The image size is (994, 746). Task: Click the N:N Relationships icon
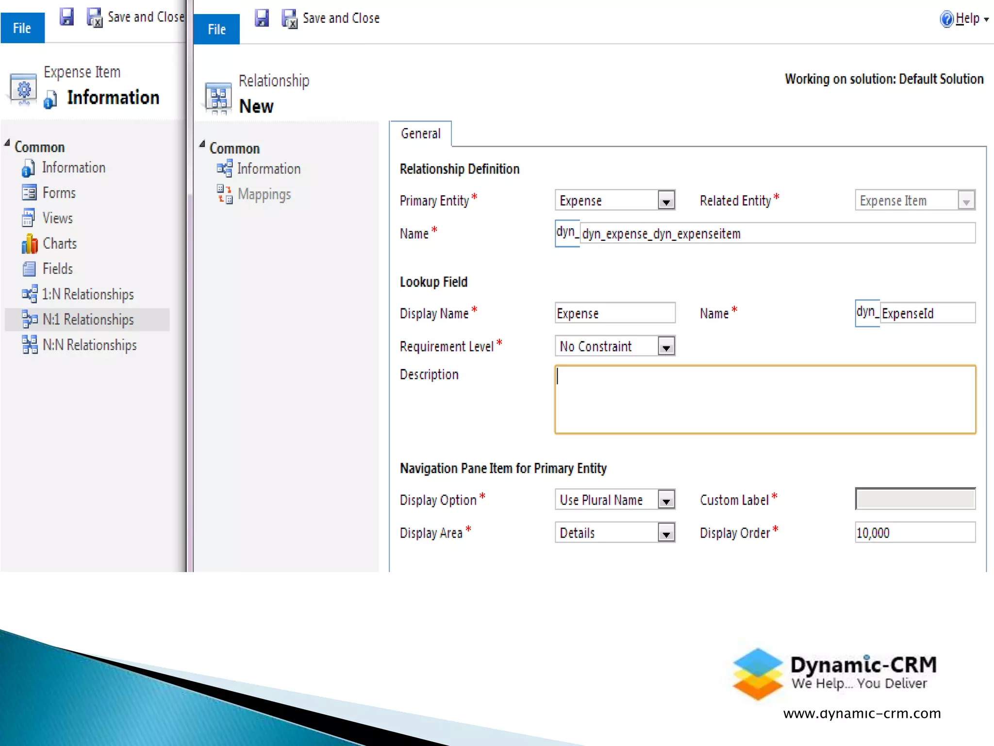[x=30, y=344]
